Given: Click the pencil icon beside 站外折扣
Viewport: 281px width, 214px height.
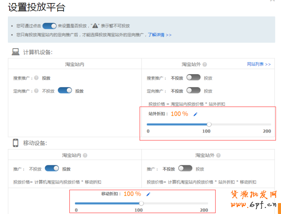Looking at the screenshot, I should [195, 114].
